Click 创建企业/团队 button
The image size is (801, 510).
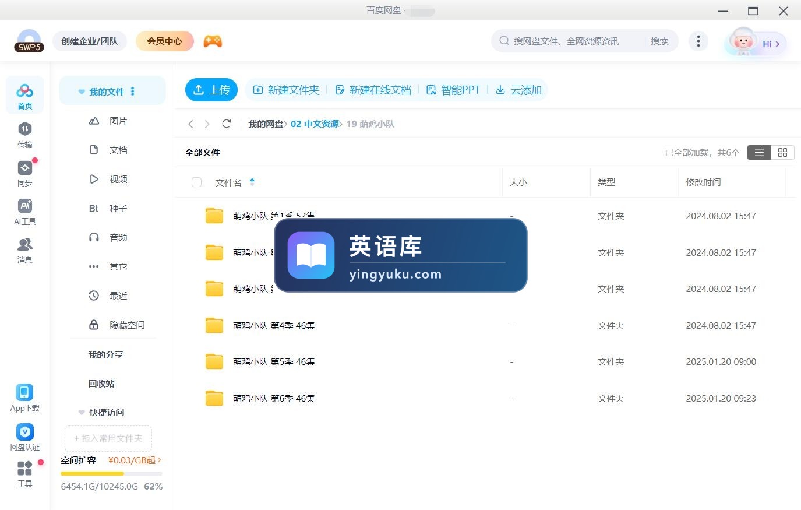pos(90,41)
